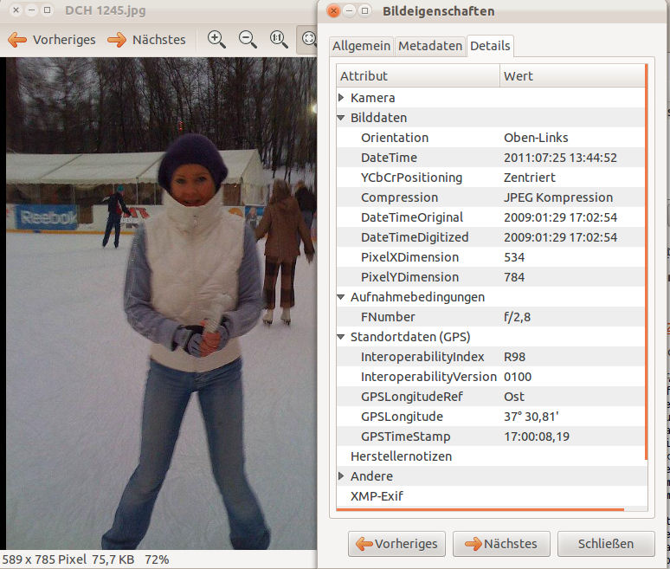
Task: Close the DCH 1245.jpg viewer window
Action: click(x=16, y=10)
